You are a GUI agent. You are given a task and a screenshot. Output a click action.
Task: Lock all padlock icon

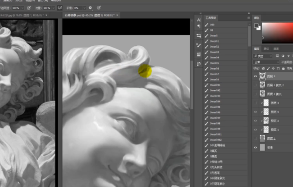(283, 68)
